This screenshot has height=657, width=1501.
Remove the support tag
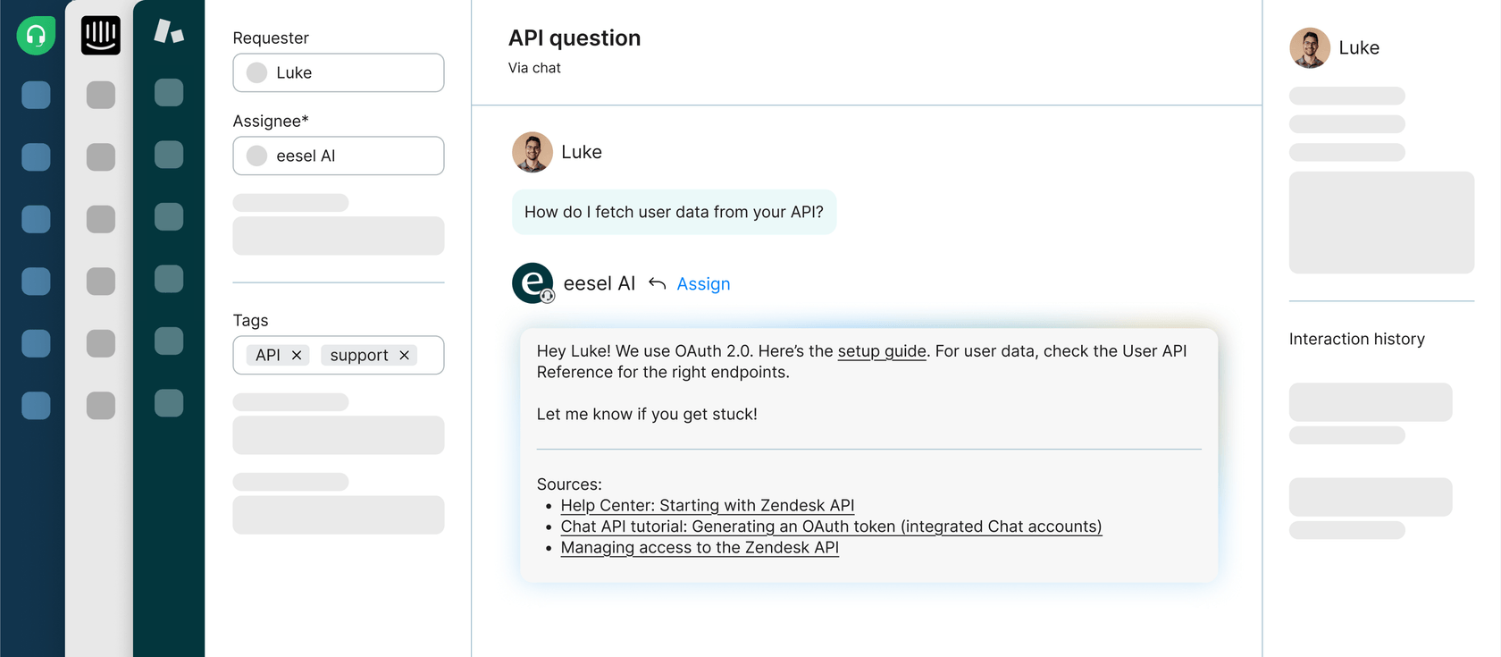click(x=405, y=356)
